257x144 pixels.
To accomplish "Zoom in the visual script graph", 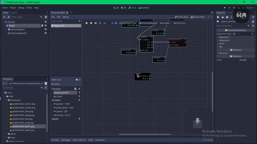I will click(x=96, y=23).
